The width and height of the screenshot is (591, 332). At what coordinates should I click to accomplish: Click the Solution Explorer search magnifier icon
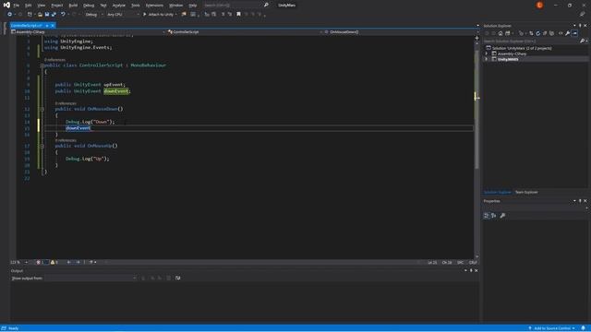tap(583, 41)
